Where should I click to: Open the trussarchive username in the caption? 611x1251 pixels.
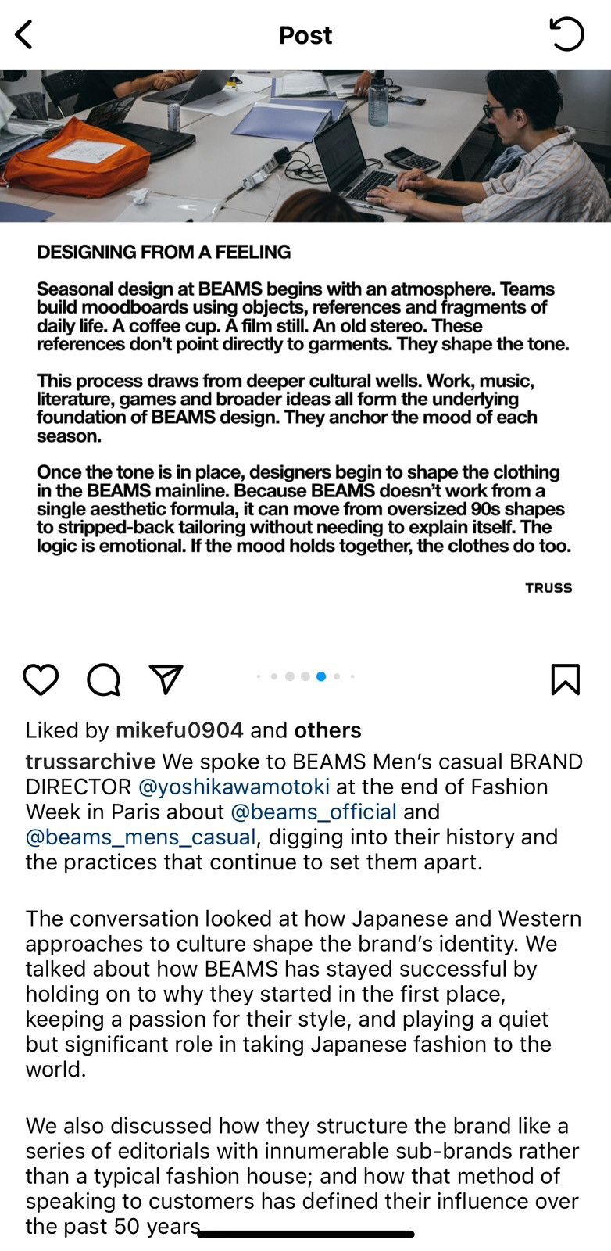coord(91,762)
